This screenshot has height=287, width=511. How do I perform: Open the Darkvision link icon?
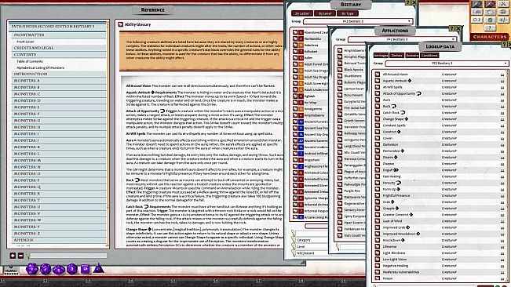tap(378, 144)
